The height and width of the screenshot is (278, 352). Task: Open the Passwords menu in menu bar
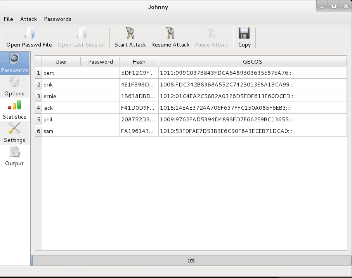pos(57,19)
